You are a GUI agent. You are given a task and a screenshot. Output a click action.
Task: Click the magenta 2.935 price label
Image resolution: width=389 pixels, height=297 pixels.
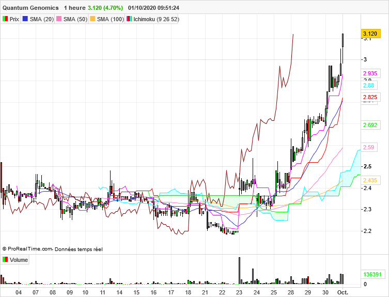pos(370,73)
